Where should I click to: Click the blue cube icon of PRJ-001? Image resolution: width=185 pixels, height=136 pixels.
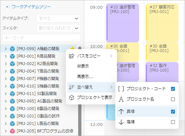click(x=12, y=56)
